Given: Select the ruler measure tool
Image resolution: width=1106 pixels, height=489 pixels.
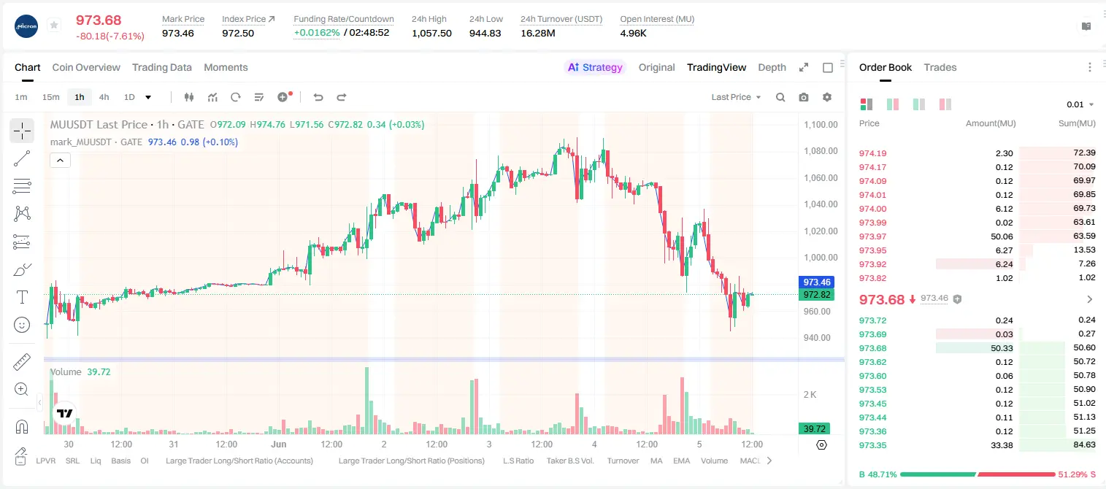Looking at the screenshot, I should click(x=22, y=362).
